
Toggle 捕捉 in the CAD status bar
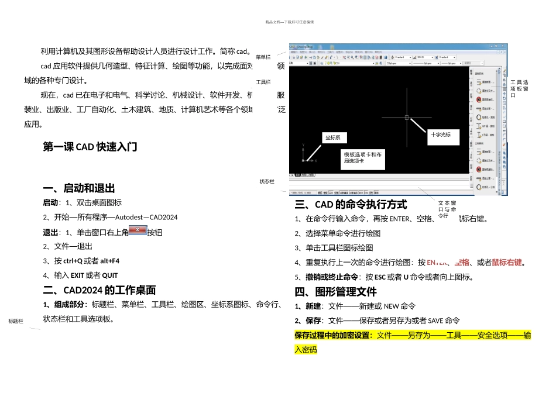coord(320,192)
